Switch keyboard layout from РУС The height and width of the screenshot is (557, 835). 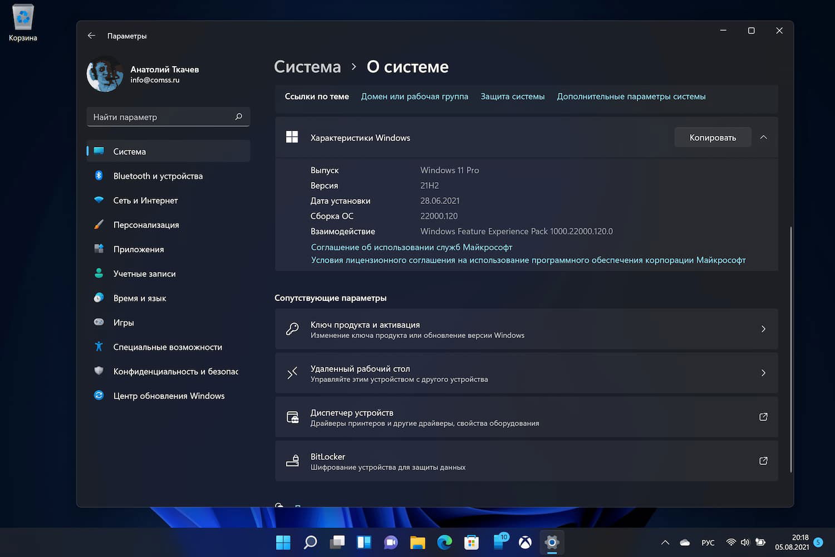click(x=708, y=542)
